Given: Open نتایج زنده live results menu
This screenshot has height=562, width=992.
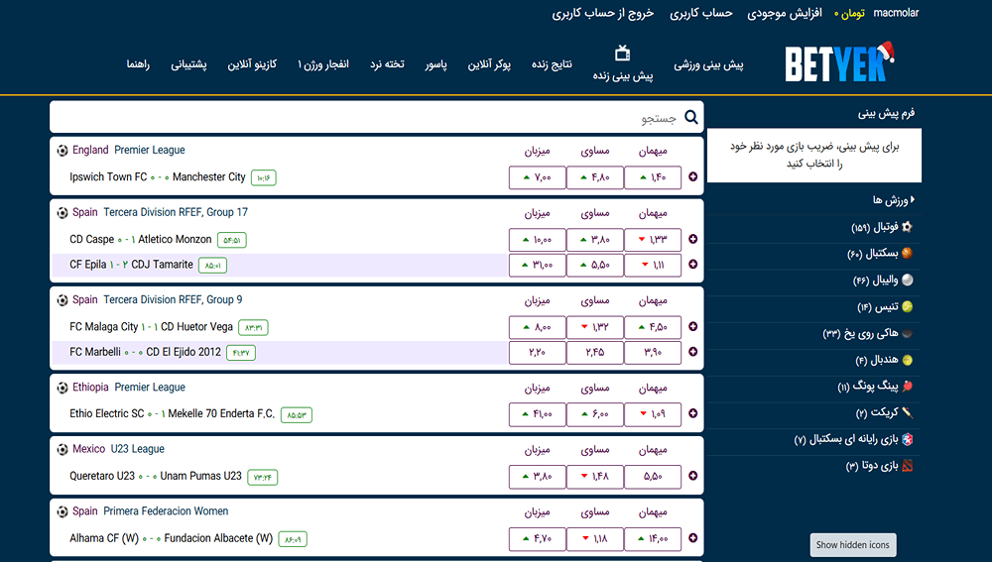Looking at the screenshot, I should (552, 63).
